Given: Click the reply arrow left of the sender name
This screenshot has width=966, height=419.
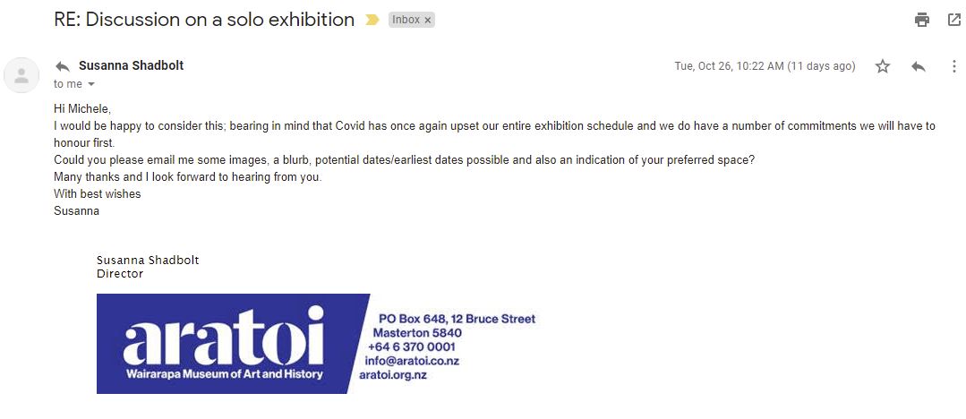Looking at the screenshot, I should tap(63, 66).
